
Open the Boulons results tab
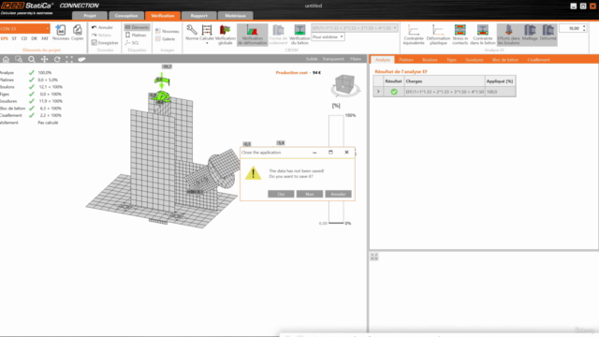pyautogui.click(x=430, y=60)
